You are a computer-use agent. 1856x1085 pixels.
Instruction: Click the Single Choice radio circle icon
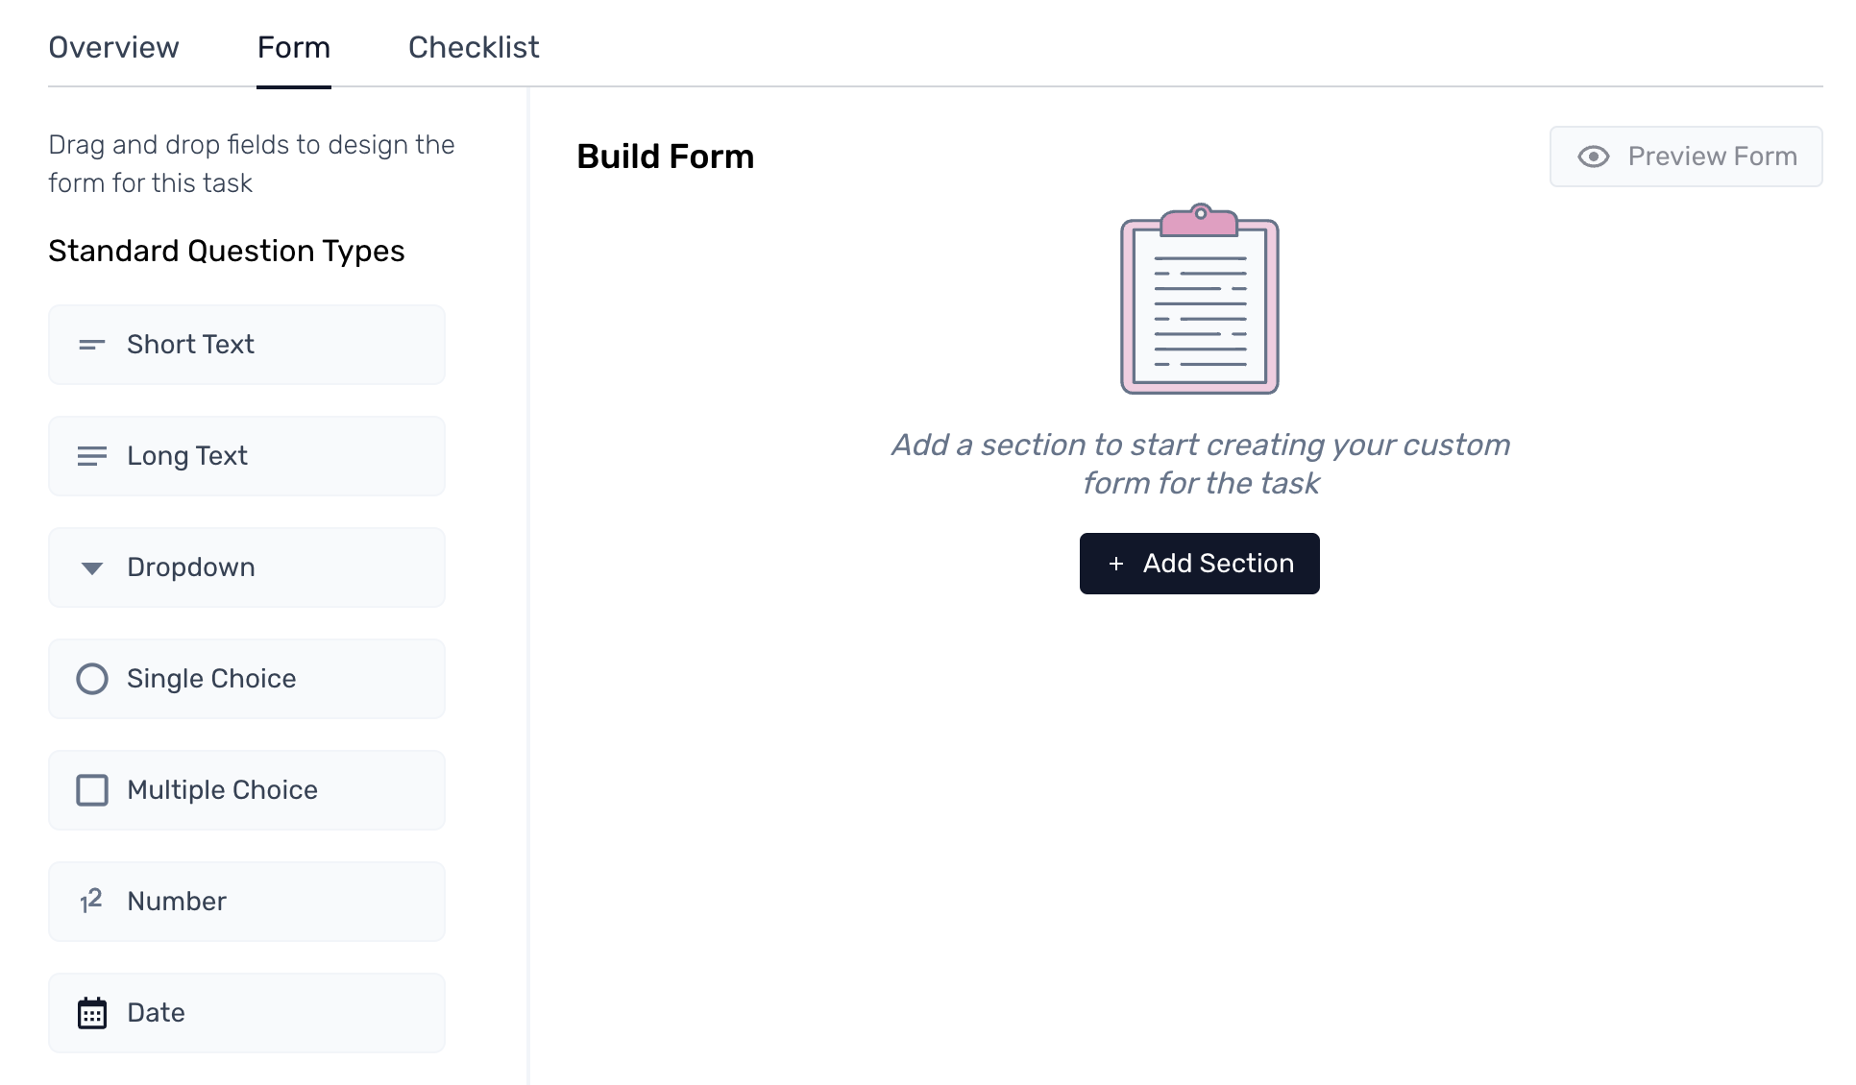(92, 679)
